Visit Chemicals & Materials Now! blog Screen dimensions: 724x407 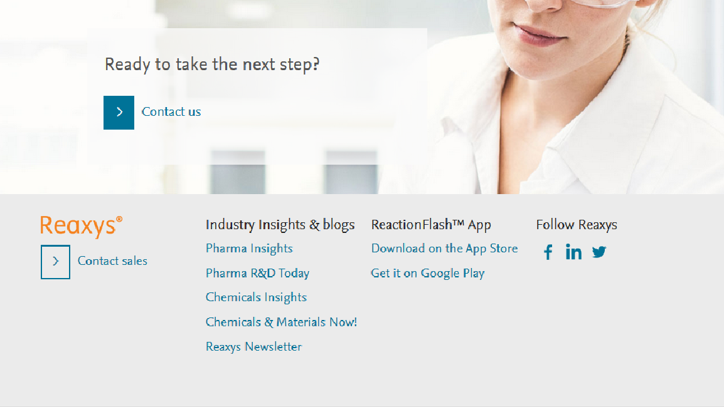281,322
